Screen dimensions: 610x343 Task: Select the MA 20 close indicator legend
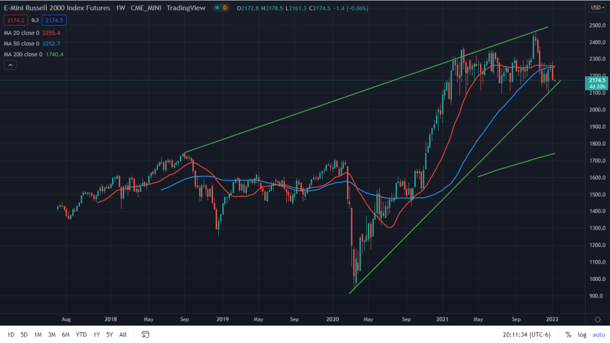[22, 33]
